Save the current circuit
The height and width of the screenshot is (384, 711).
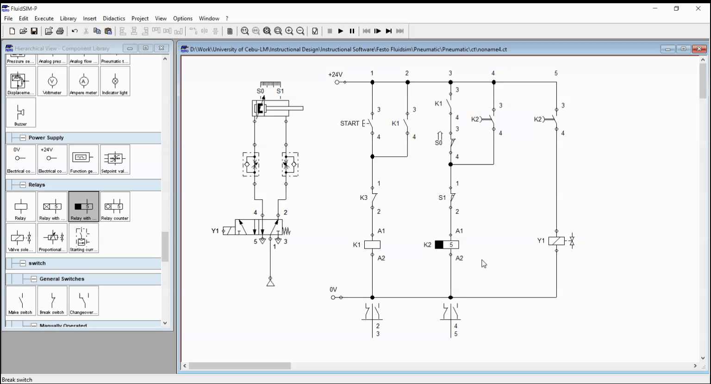(34, 31)
